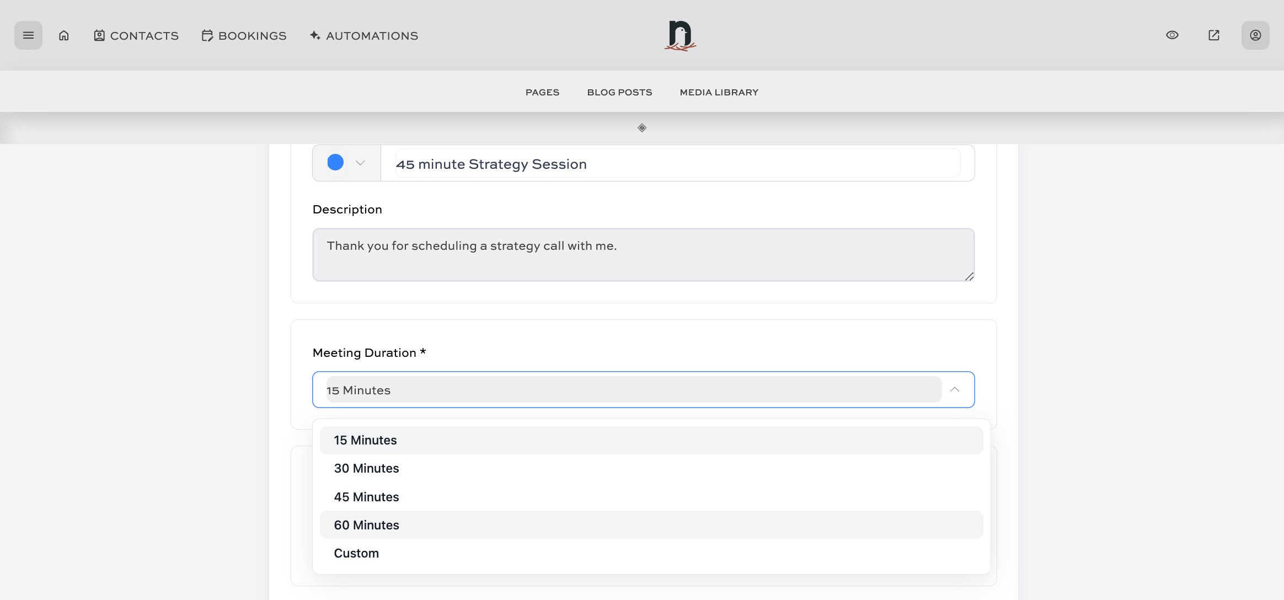Open the hamburger navigation menu
1284x600 pixels.
28,35
